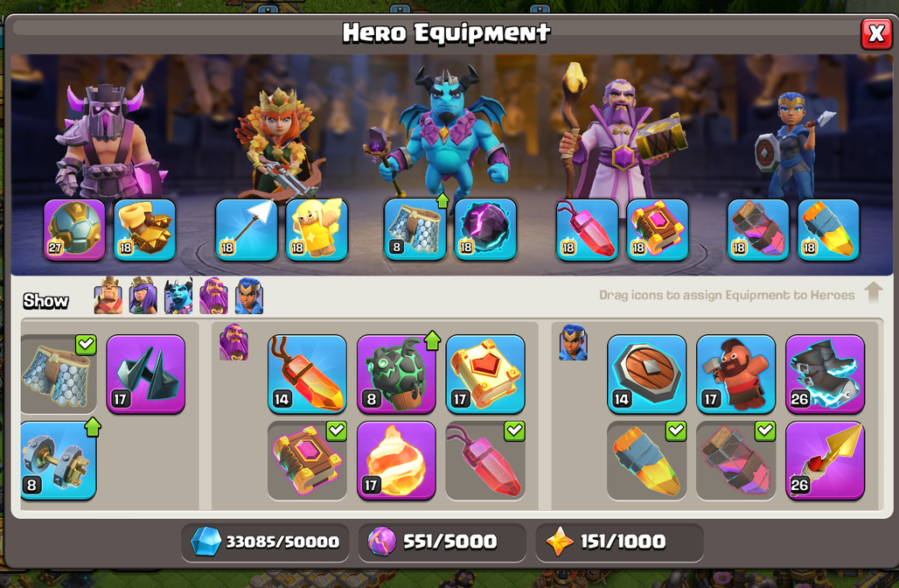Image resolution: width=899 pixels, height=588 pixels.
Task: Select the Giant Arrow equipment slot
Action: pyautogui.click(x=246, y=229)
